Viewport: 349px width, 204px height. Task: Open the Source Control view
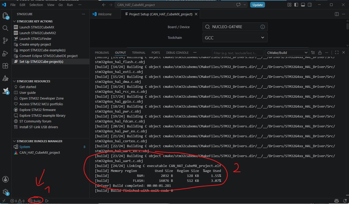click(x=5, y=41)
